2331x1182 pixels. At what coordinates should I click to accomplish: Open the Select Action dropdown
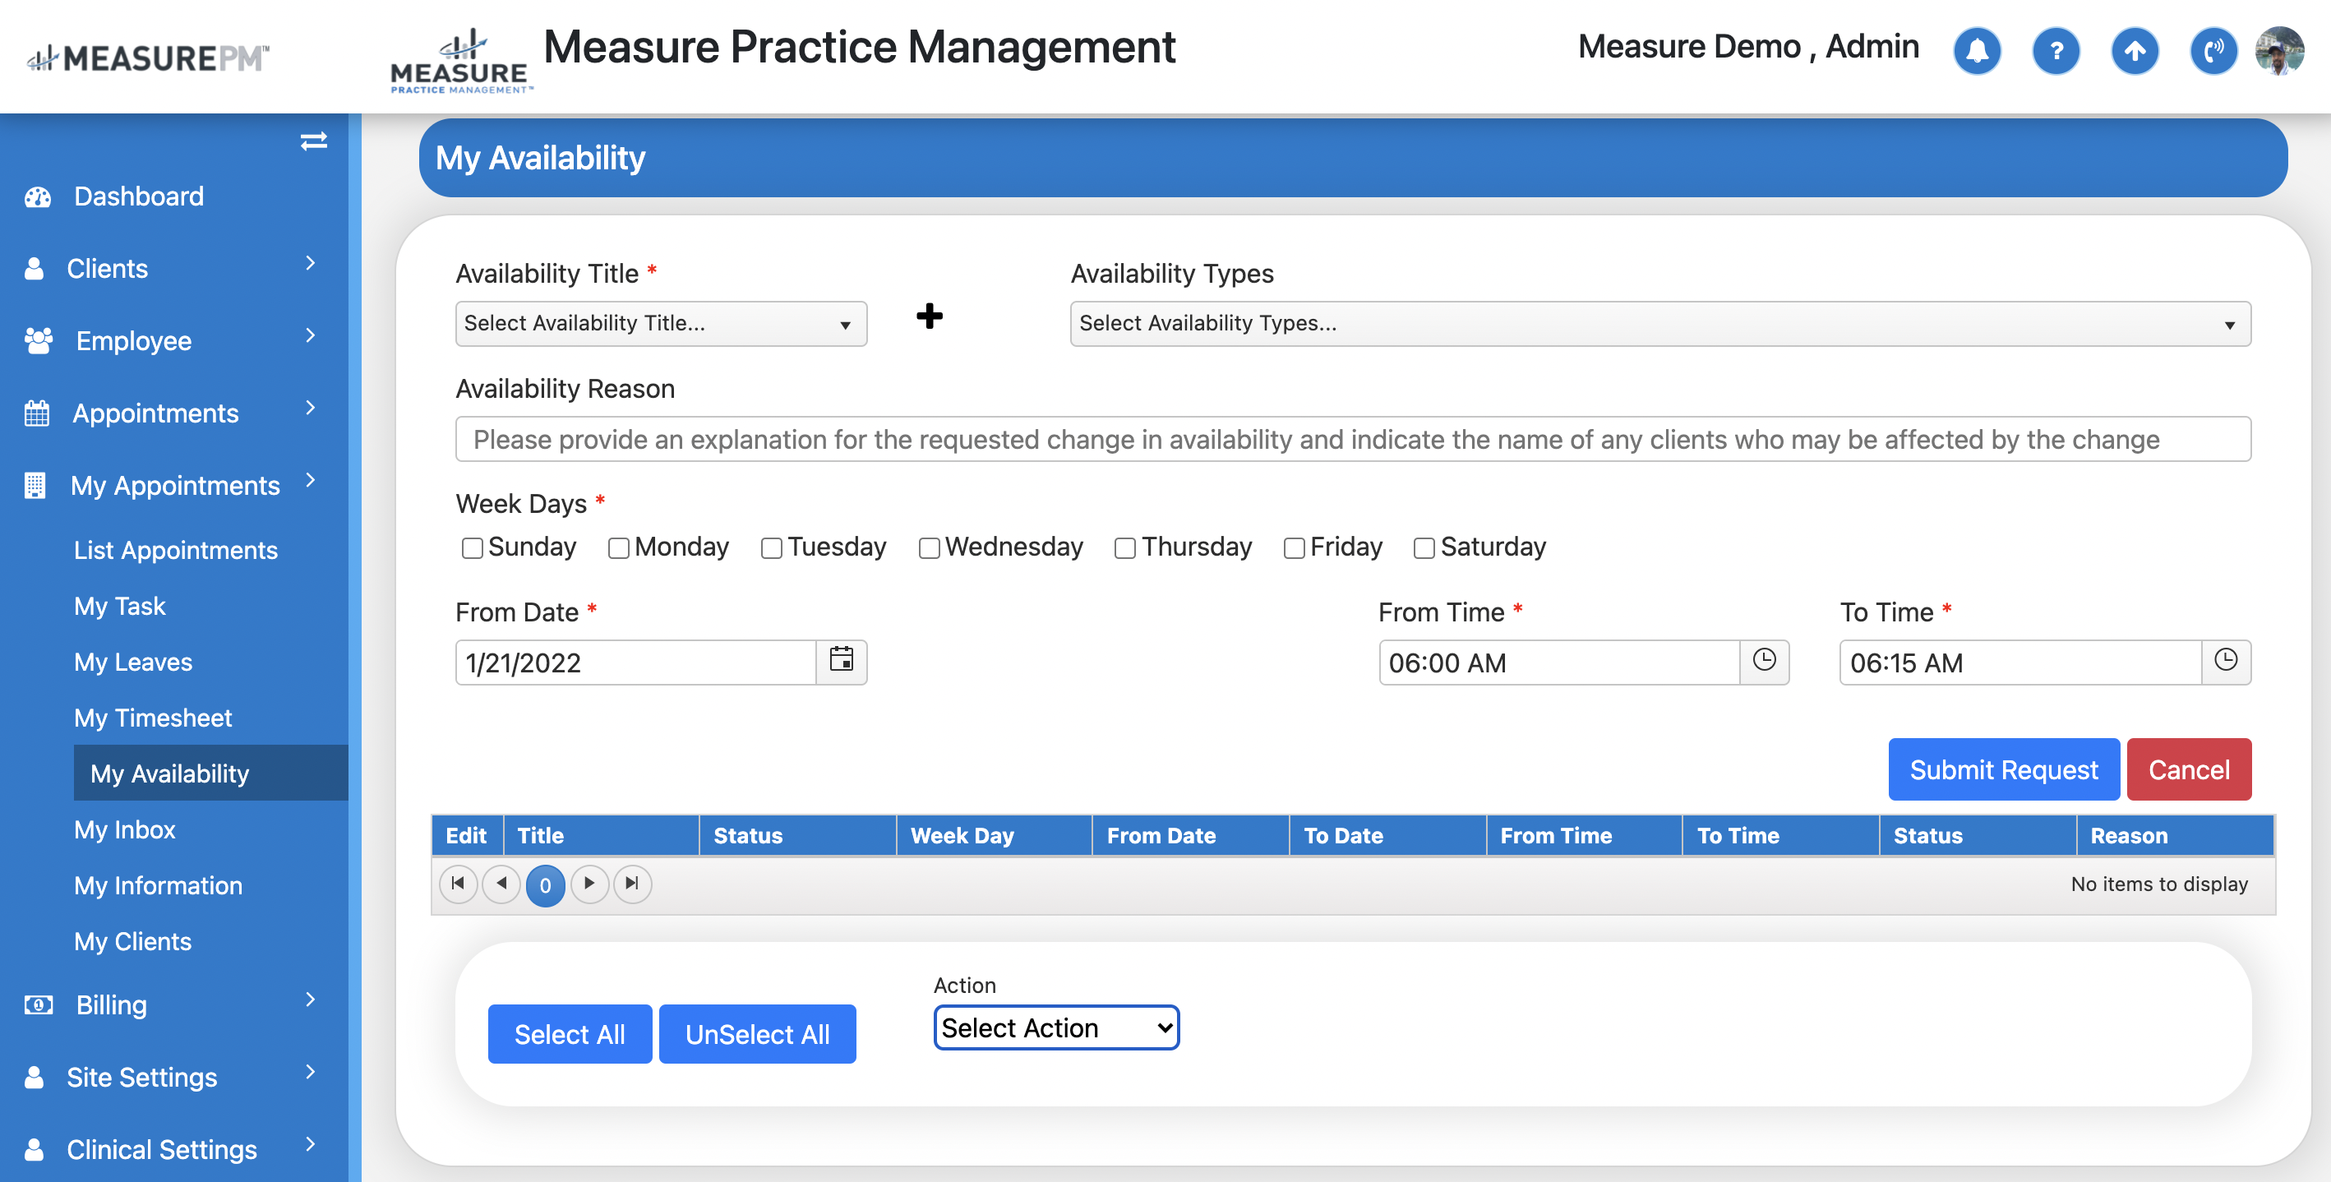click(x=1055, y=1028)
